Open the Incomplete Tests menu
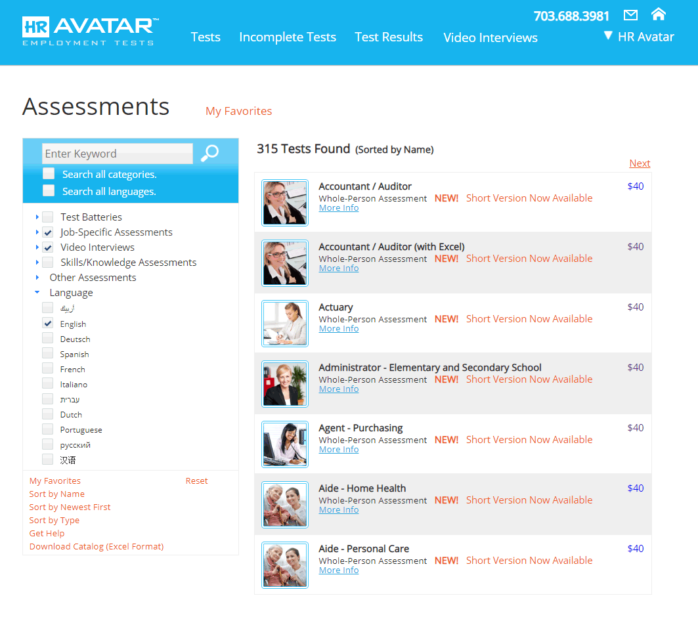 click(288, 37)
